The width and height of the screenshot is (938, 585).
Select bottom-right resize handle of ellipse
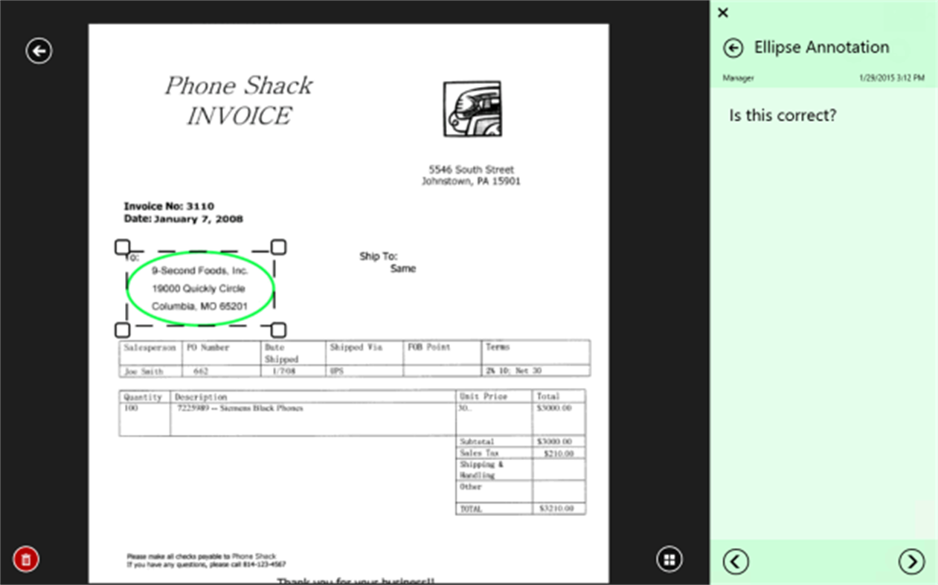point(278,329)
